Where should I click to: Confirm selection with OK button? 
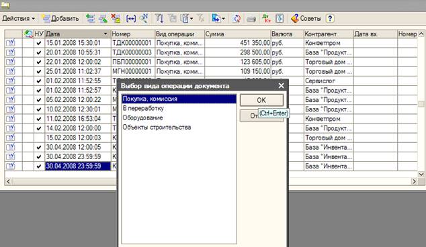coord(261,100)
